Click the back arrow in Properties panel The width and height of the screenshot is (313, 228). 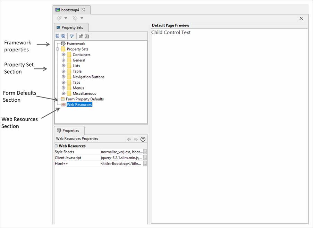click(129, 139)
